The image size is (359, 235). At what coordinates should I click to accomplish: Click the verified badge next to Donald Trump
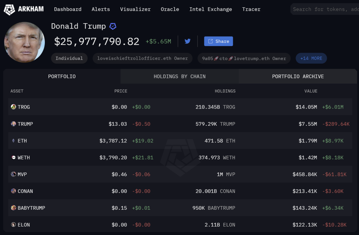point(112,26)
